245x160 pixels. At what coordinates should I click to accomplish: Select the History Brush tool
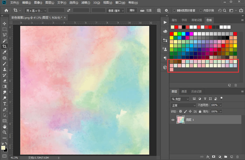(x=4, y=75)
